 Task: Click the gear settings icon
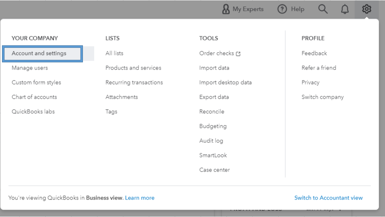(366, 9)
